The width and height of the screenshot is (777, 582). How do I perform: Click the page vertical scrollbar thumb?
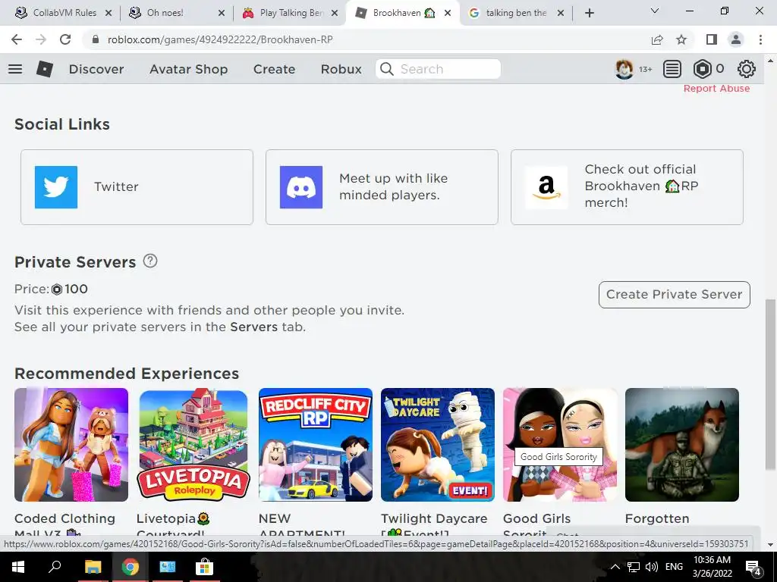pyautogui.click(x=770, y=384)
